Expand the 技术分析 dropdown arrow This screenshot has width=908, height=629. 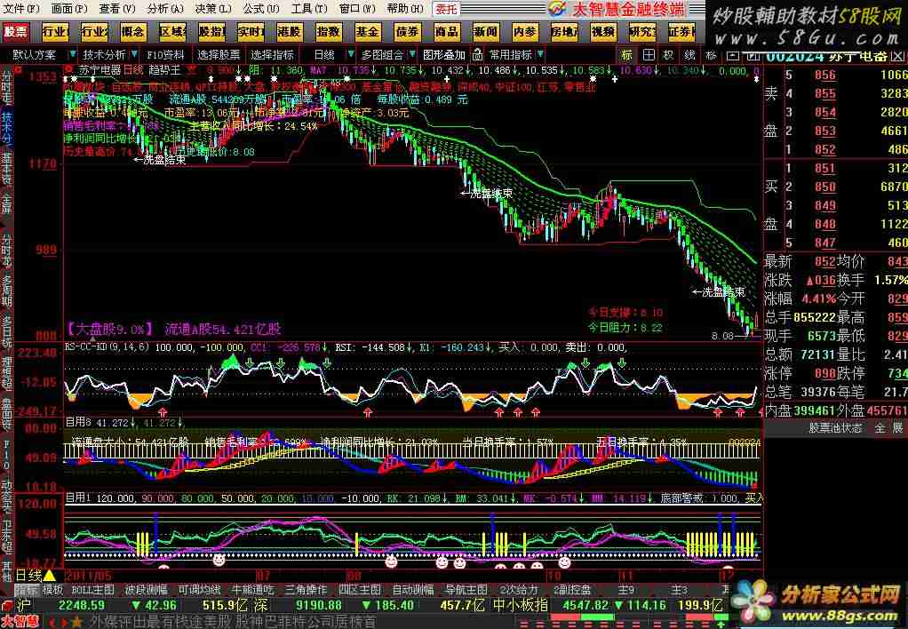point(134,54)
